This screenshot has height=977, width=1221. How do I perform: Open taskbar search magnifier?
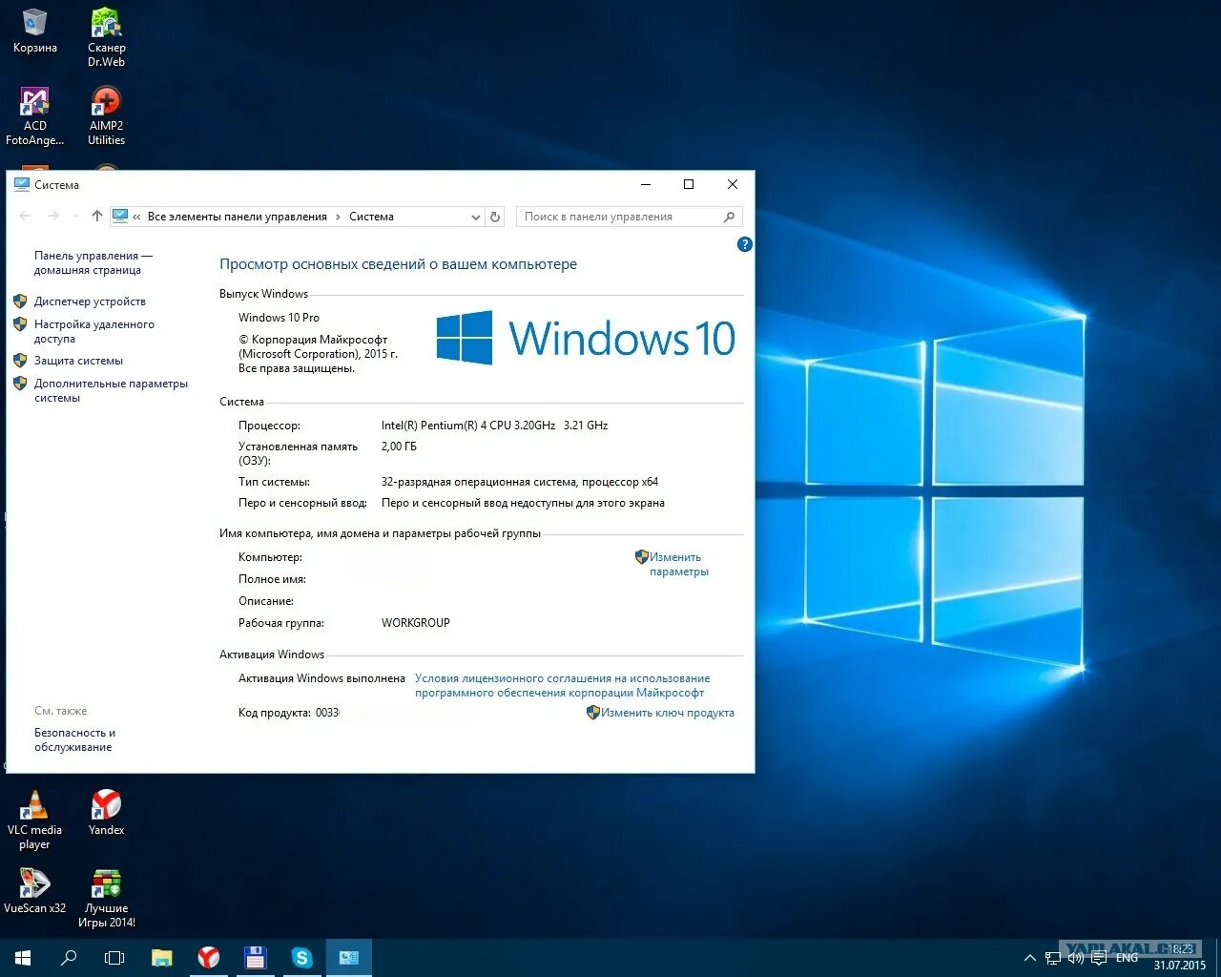tap(69, 957)
